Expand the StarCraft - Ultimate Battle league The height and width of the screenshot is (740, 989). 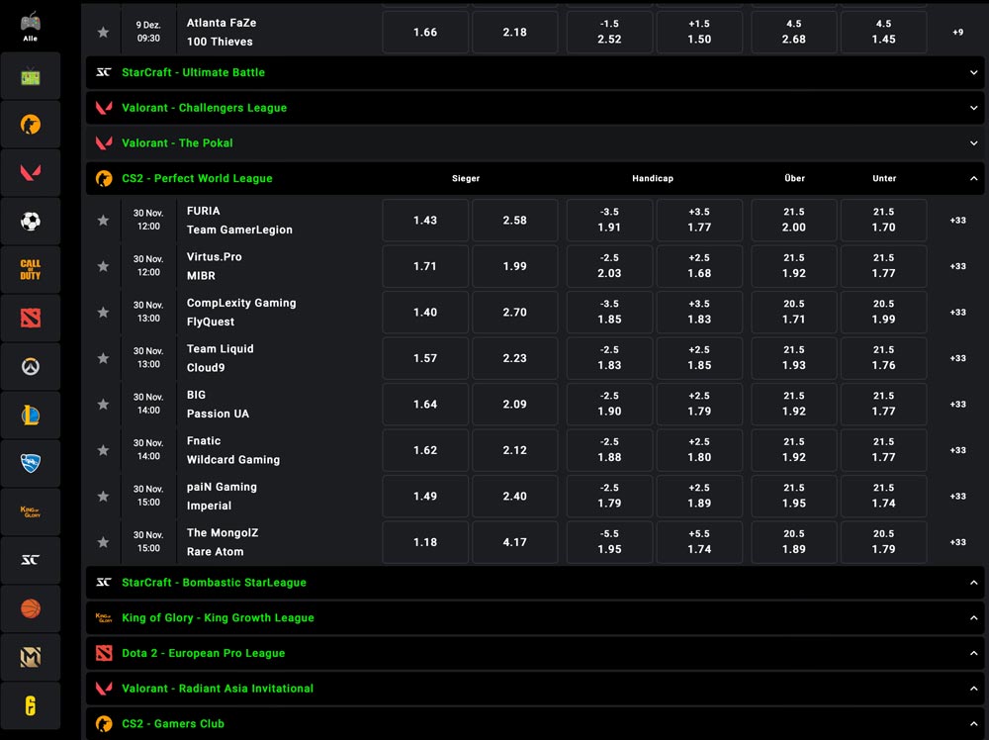click(974, 72)
